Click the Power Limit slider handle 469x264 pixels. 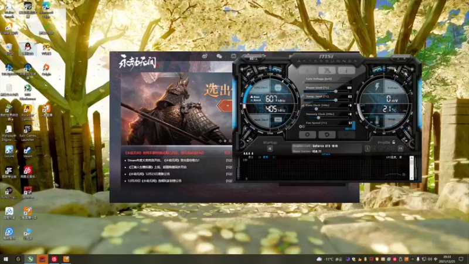336,92
